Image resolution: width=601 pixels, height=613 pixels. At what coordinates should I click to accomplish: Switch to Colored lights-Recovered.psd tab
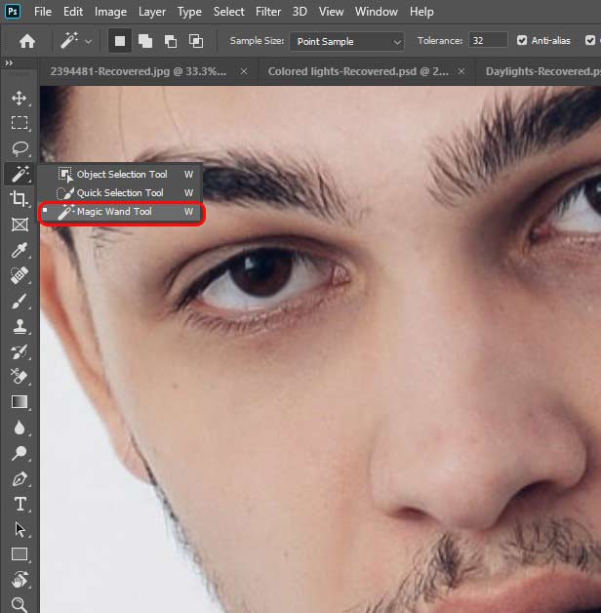click(358, 71)
